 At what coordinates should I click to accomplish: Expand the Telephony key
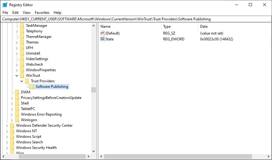tap(17, 31)
